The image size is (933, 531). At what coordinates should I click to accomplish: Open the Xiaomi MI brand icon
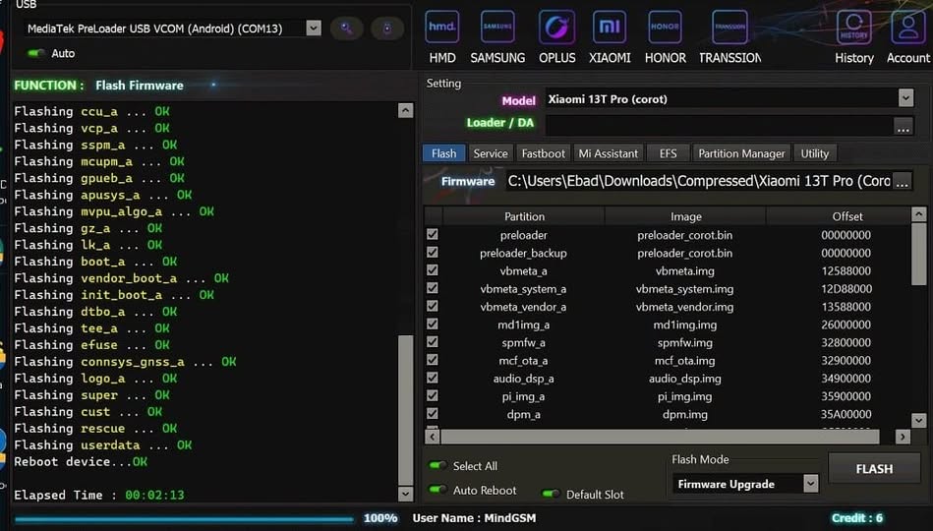(610, 28)
